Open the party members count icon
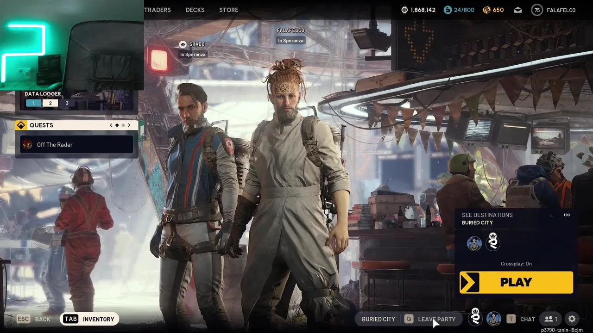This screenshot has height=333, width=593. point(551,319)
